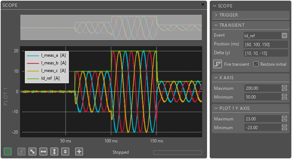Image resolution: width=292 pixels, height=159 pixels.
Task: Click the Fire transient step icon
Action: click(218, 64)
